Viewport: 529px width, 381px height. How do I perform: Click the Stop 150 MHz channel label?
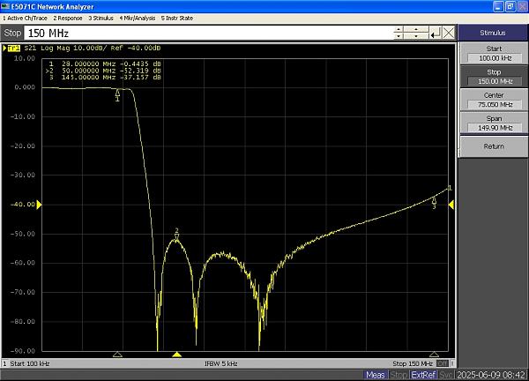coord(413,363)
